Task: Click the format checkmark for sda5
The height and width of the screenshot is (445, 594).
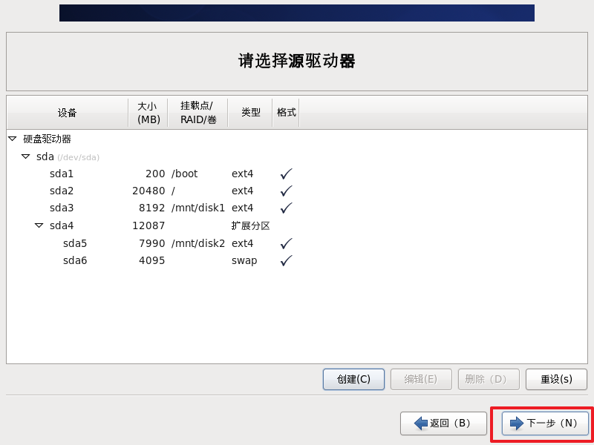Action: pyautogui.click(x=287, y=243)
